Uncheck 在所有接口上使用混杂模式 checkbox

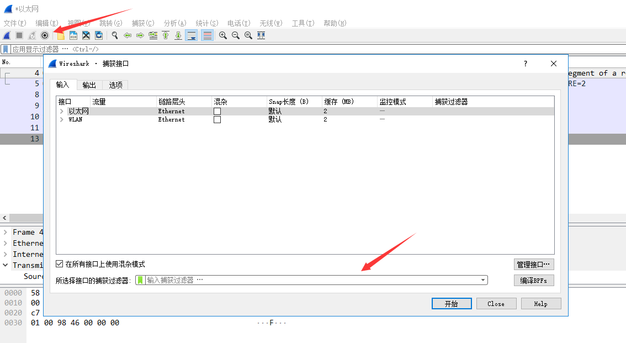click(x=60, y=264)
